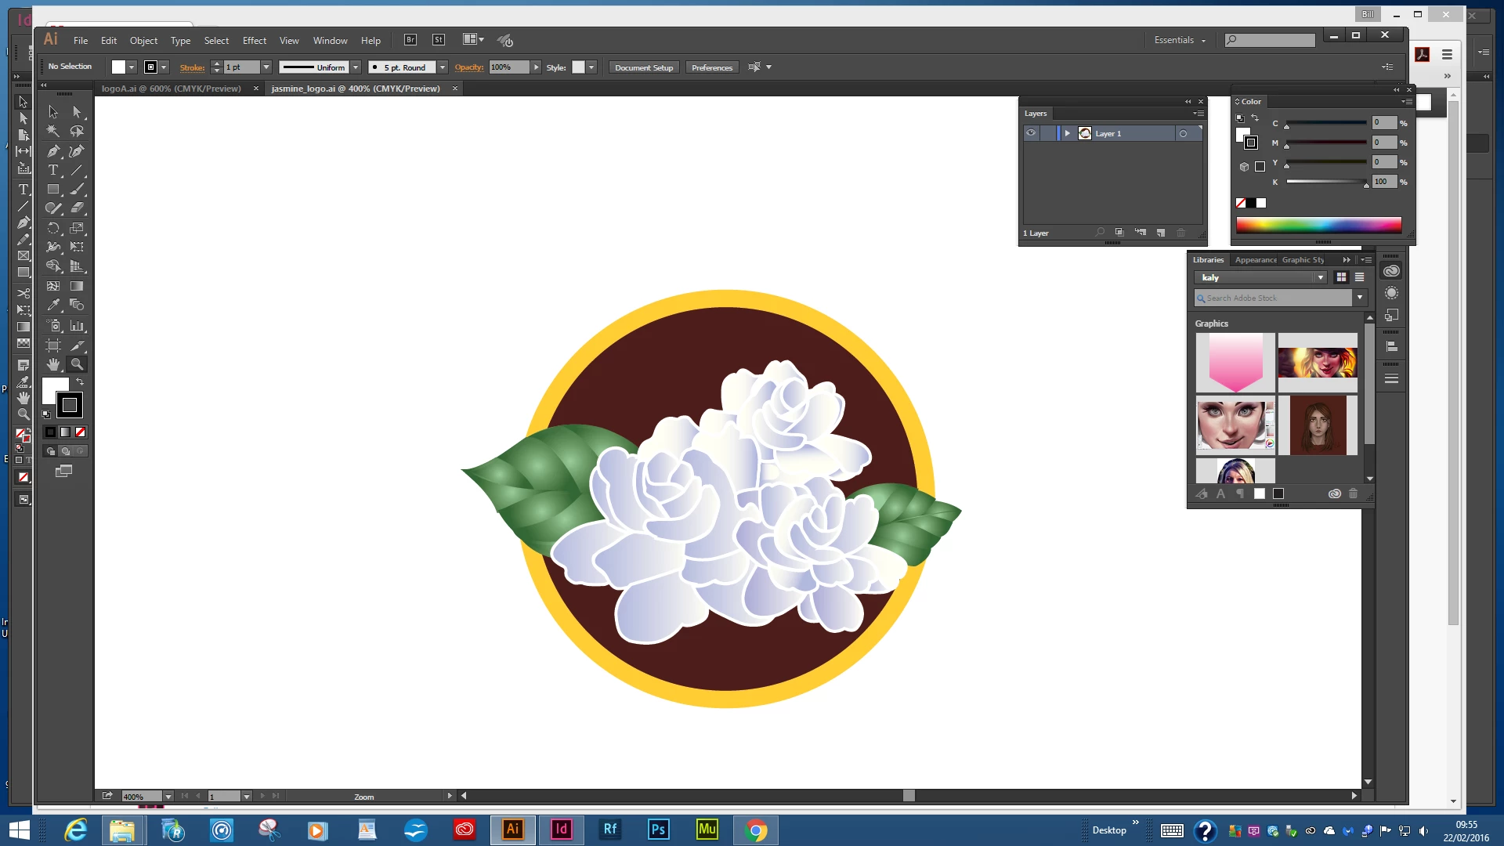Open Go to Bridge button
The width and height of the screenshot is (1504, 846).
tap(410, 40)
